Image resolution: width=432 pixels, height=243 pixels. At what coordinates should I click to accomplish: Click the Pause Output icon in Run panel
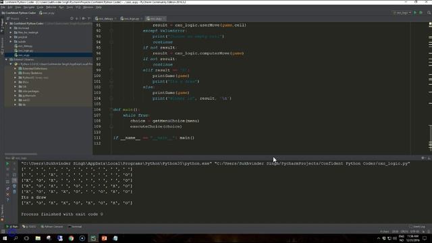(7, 175)
